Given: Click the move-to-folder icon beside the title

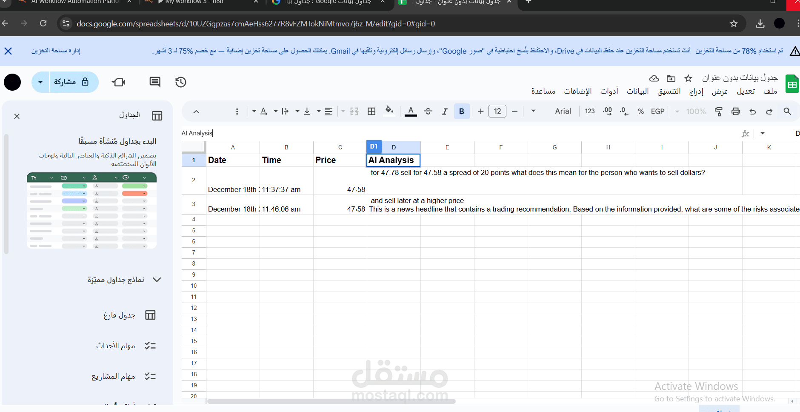Looking at the screenshot, I should point(671,78).
